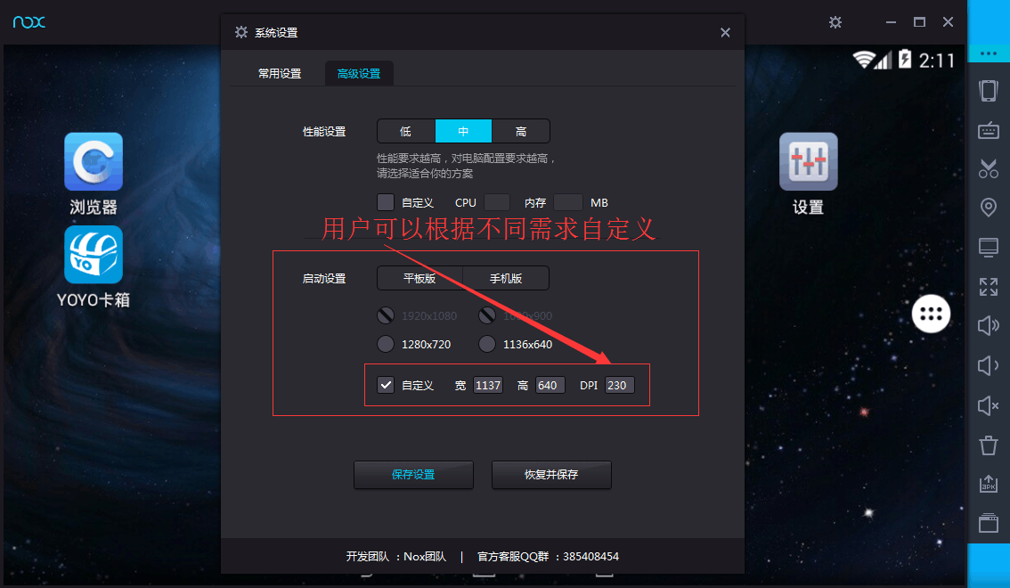Open the trash cleanup icon in the sidebar

pyautogui.click(x=988, y=445)
